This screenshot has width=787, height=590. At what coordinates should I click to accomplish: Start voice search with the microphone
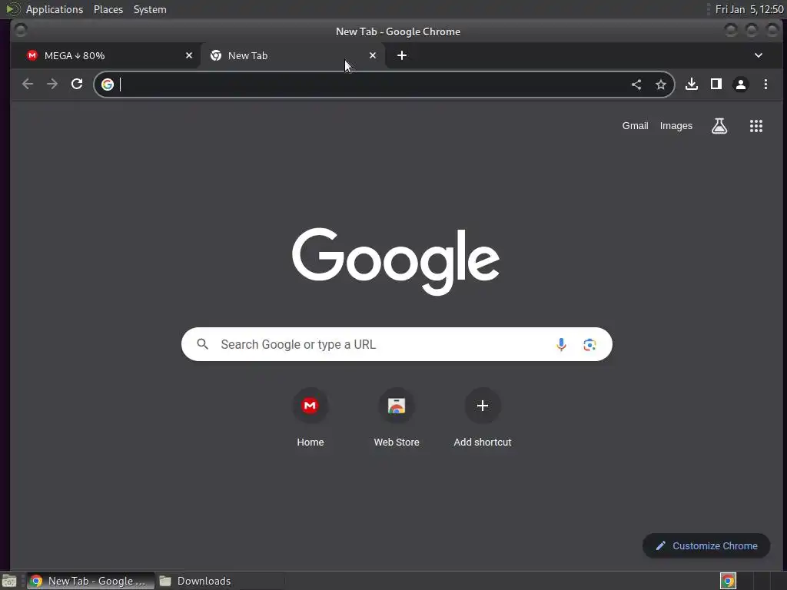(561, 344)
